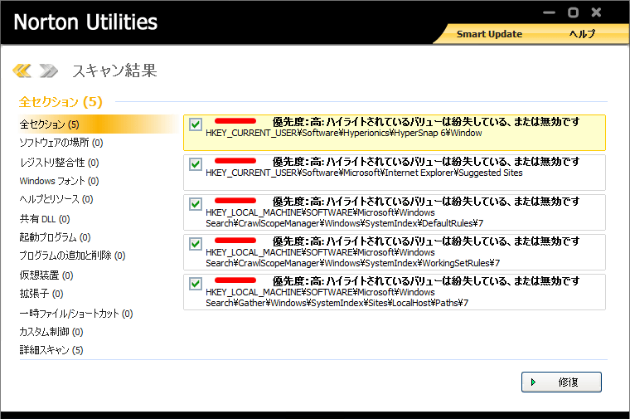
Task: Click the SystemIndex¥DefaultRules¥7 path text
Action: pos(344,218)
